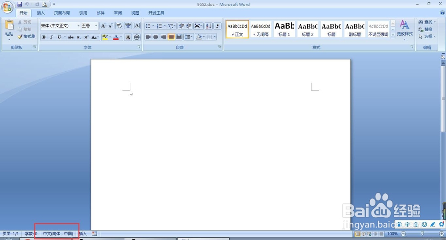The image size is (446, 240).
Task: Click the zoom slider handle
Action: (x=422, y=233)
